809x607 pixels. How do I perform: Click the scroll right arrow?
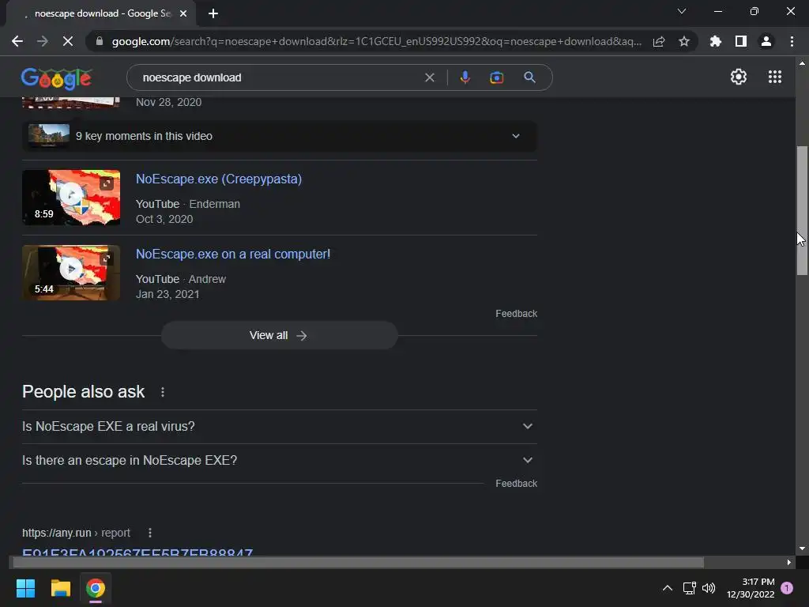(x=789, y=562)
